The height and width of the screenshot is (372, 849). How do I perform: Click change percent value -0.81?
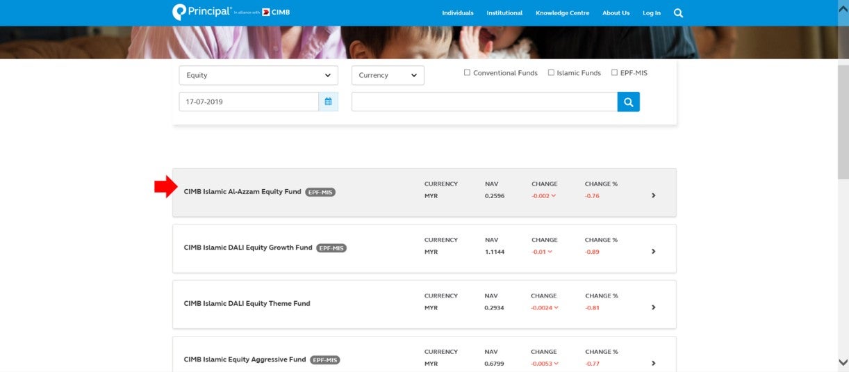592,307
